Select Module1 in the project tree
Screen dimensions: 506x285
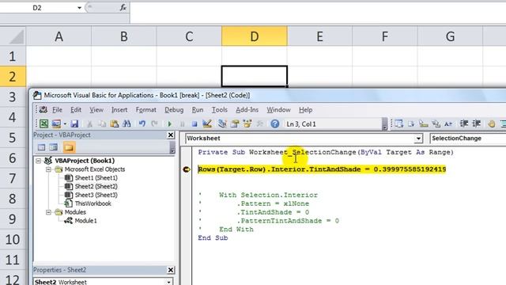point(85,221)
